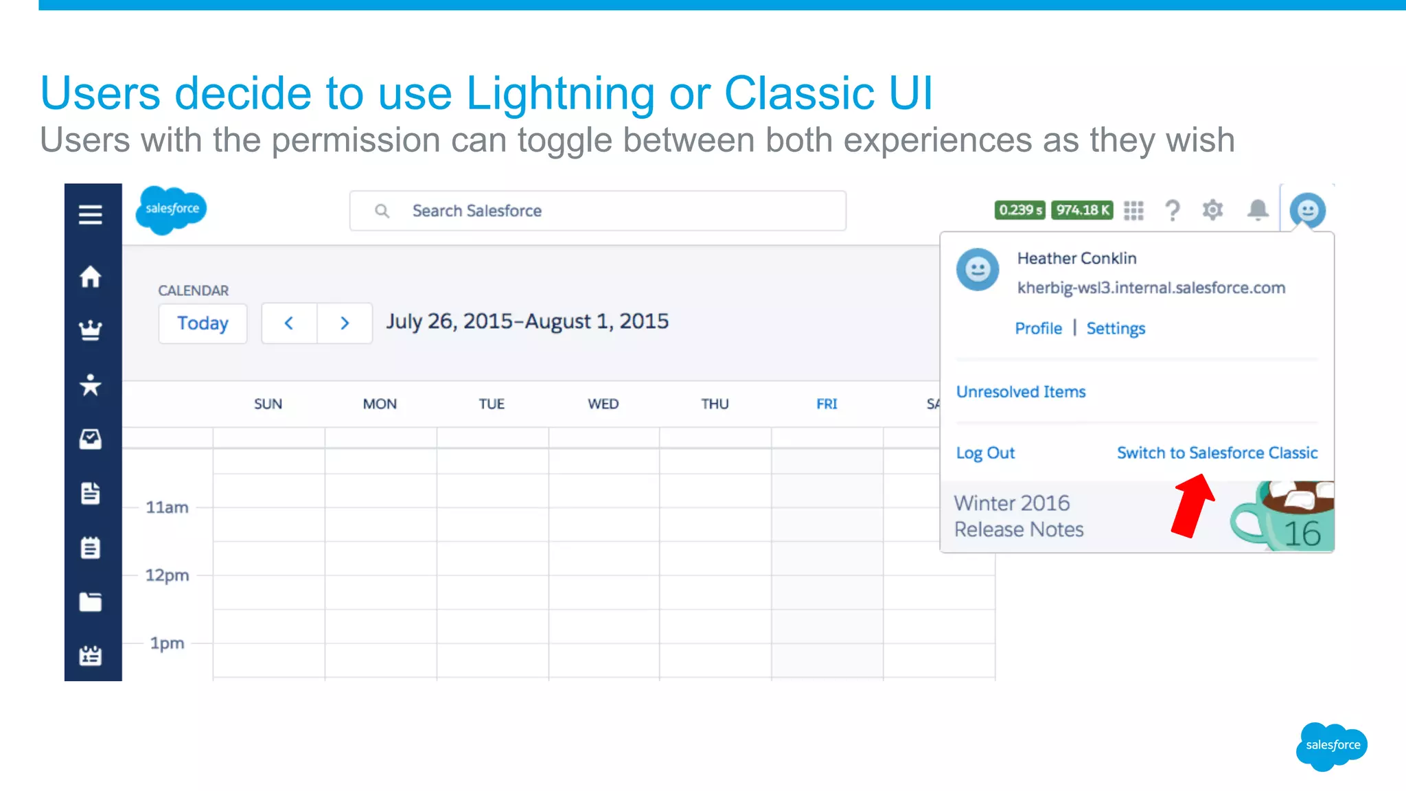Switch to Salesforce Classic
Screen dimensions: 1406x791
coord(1217,452)
